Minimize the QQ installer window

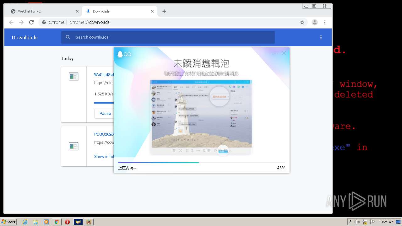point(275,53)
